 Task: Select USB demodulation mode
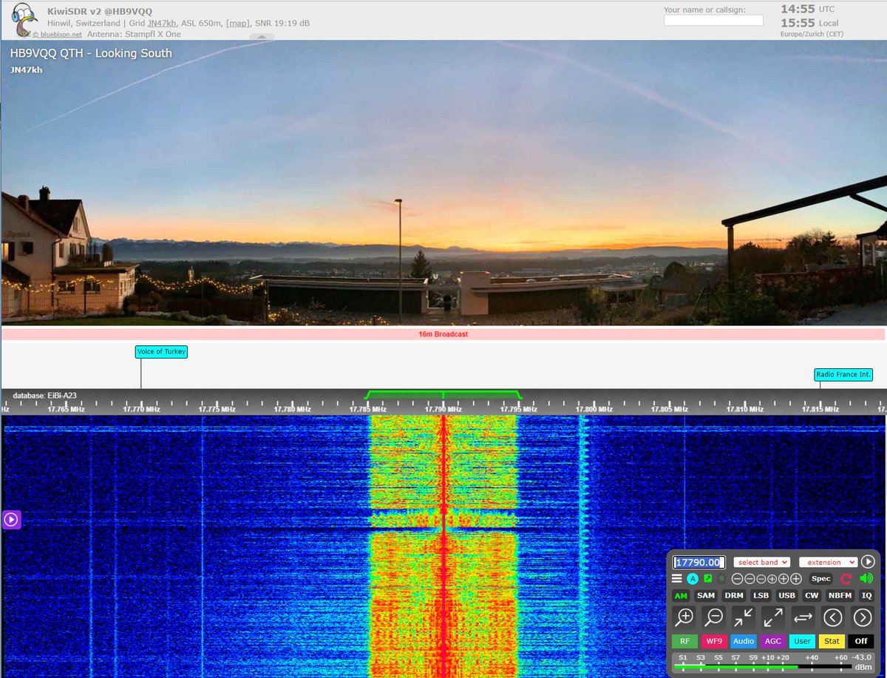[787, 596]
